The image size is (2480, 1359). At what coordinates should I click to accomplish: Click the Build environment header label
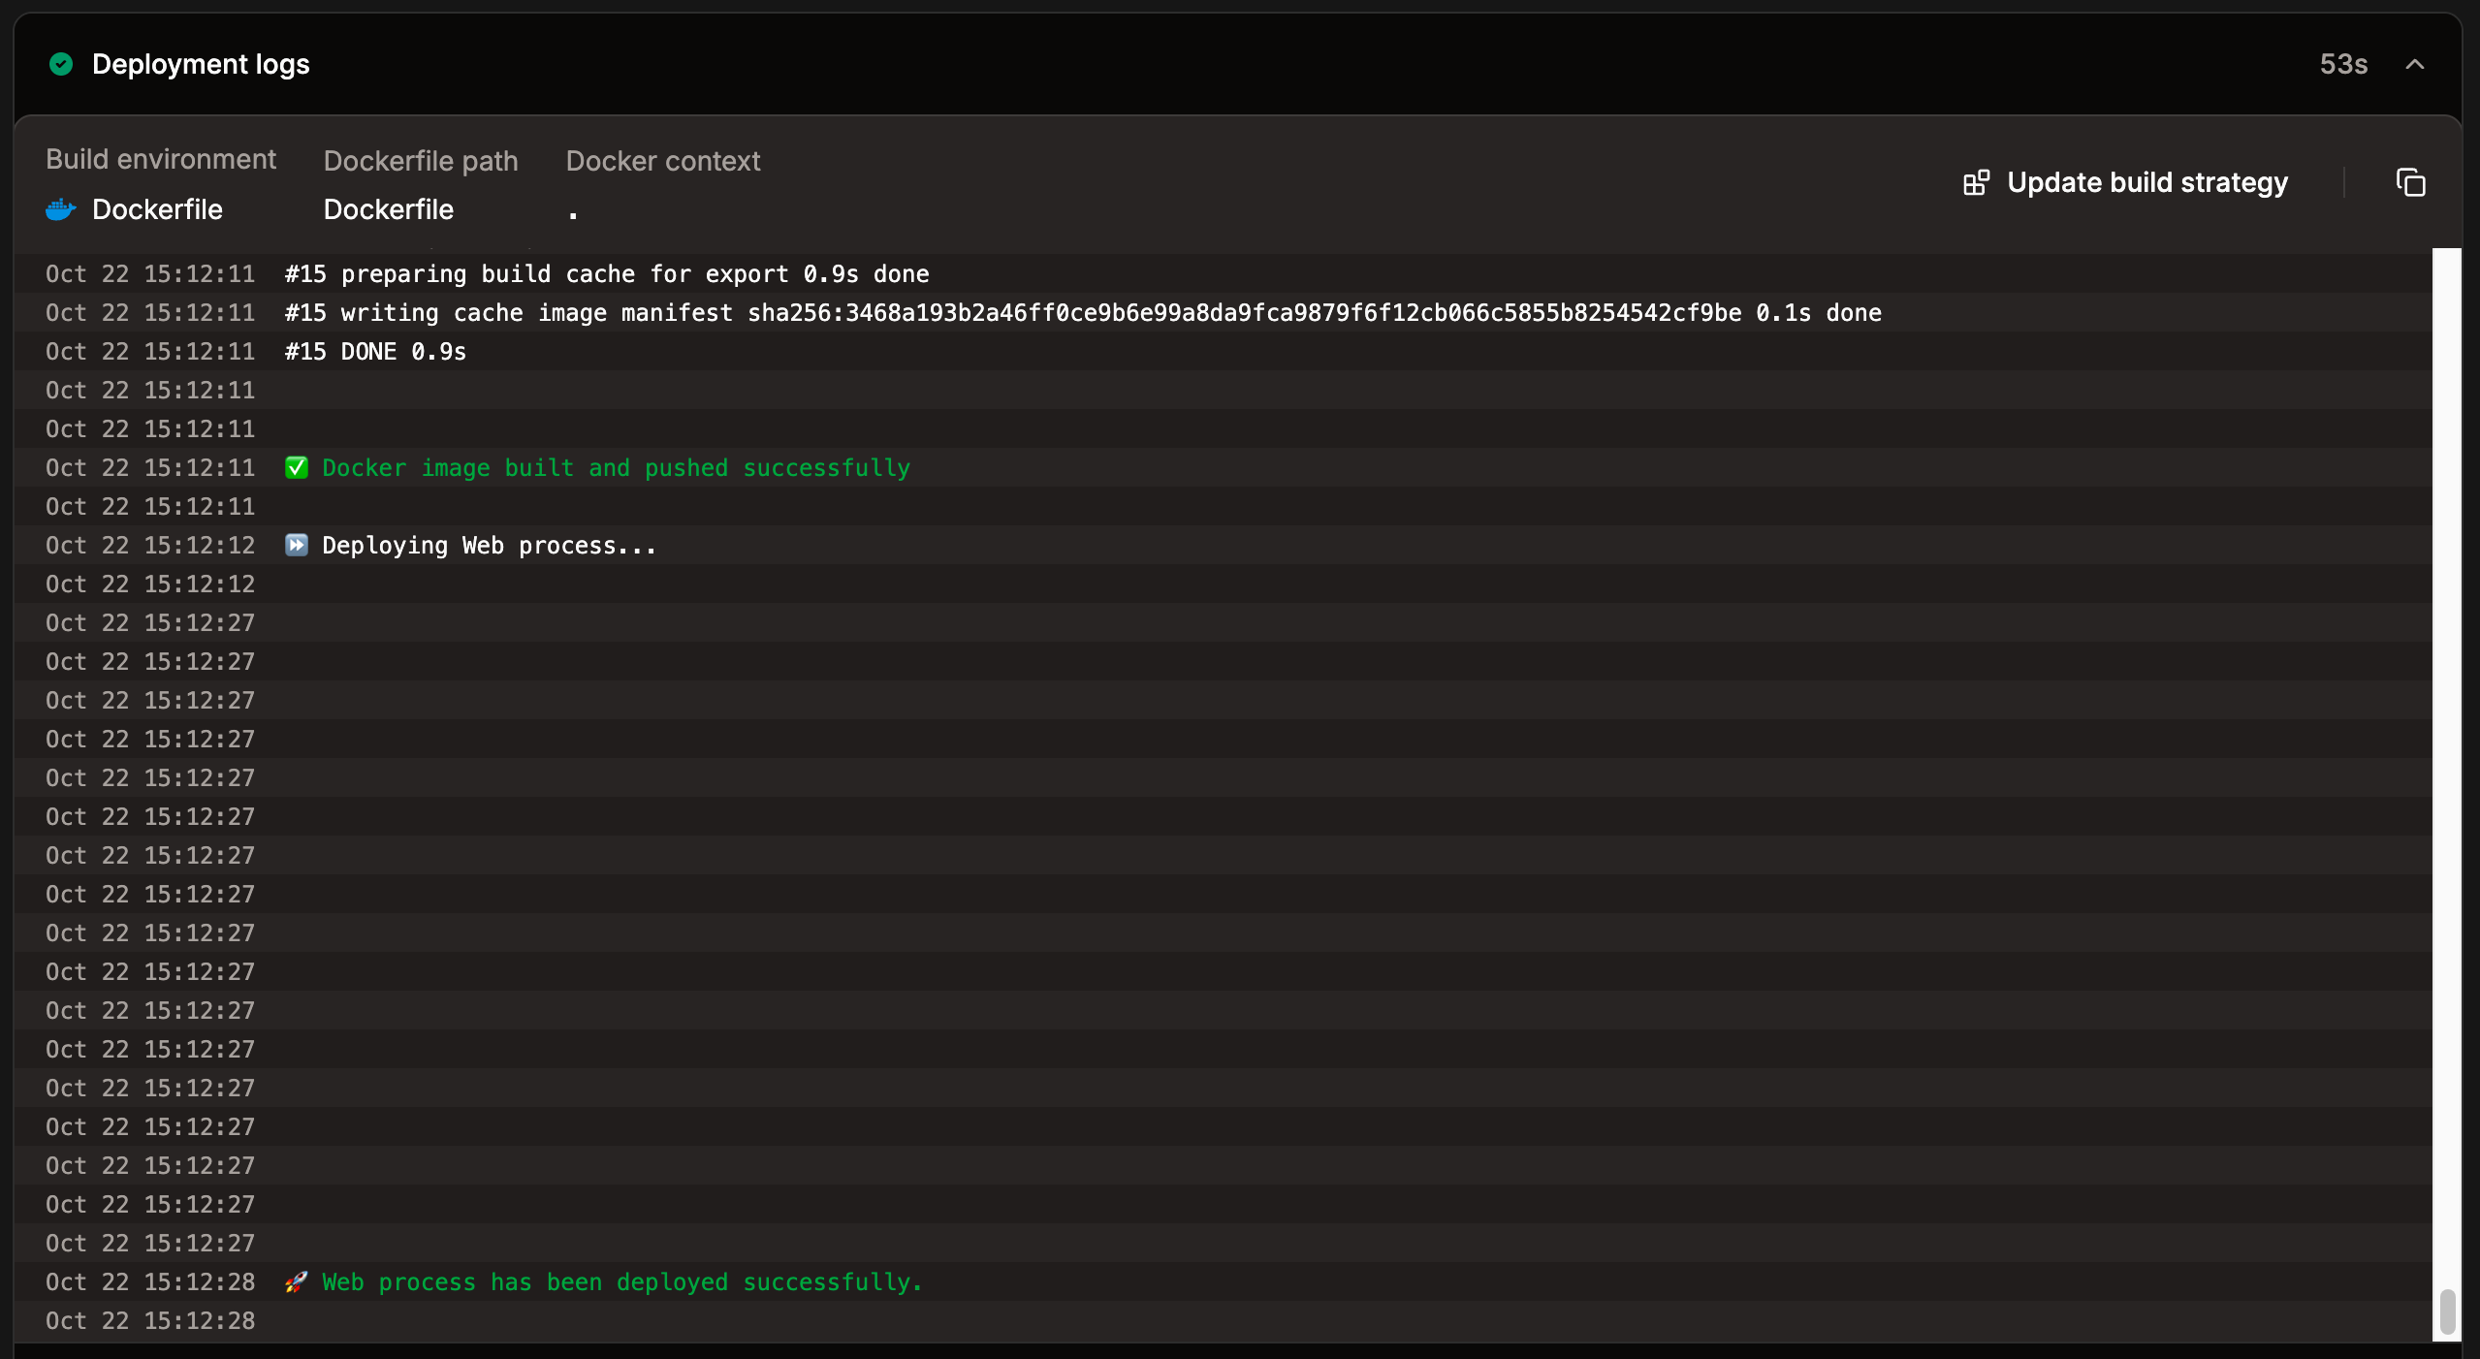[161, 159]
